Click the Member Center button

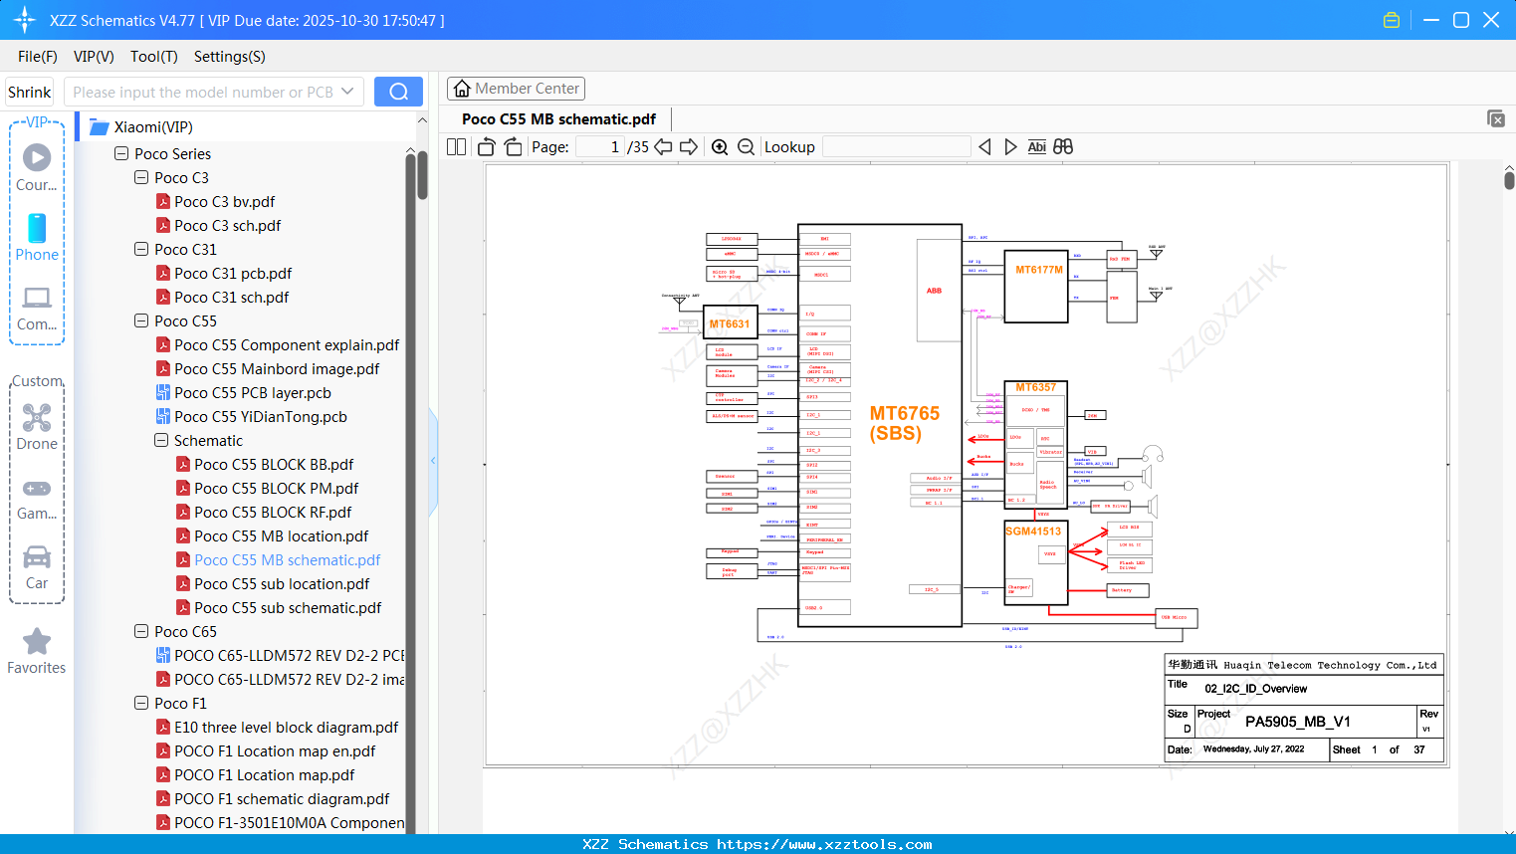[516, 88]
